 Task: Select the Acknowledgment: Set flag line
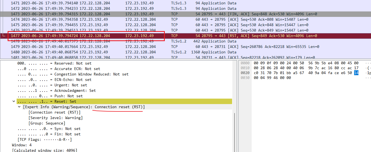point(56,90)
